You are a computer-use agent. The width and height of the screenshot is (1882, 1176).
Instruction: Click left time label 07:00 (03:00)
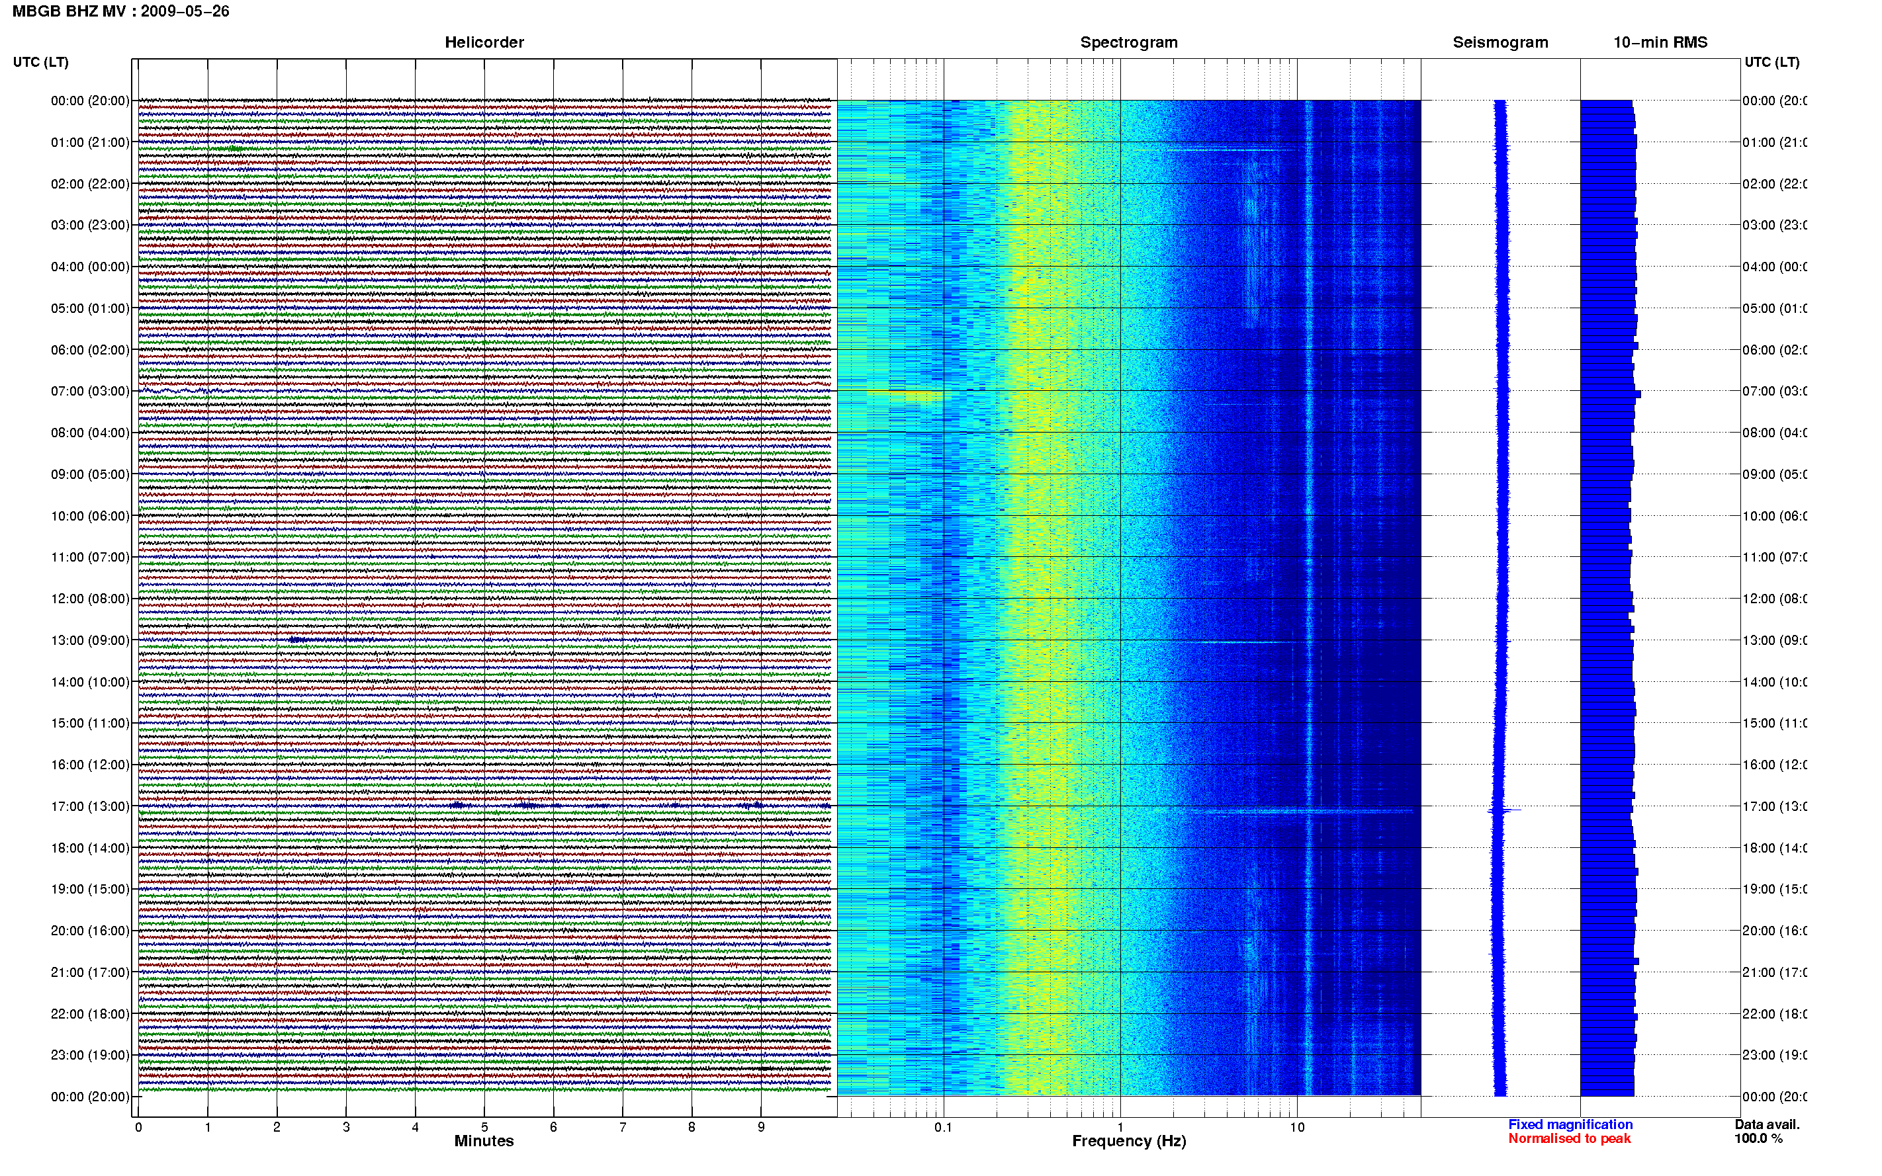90,390
